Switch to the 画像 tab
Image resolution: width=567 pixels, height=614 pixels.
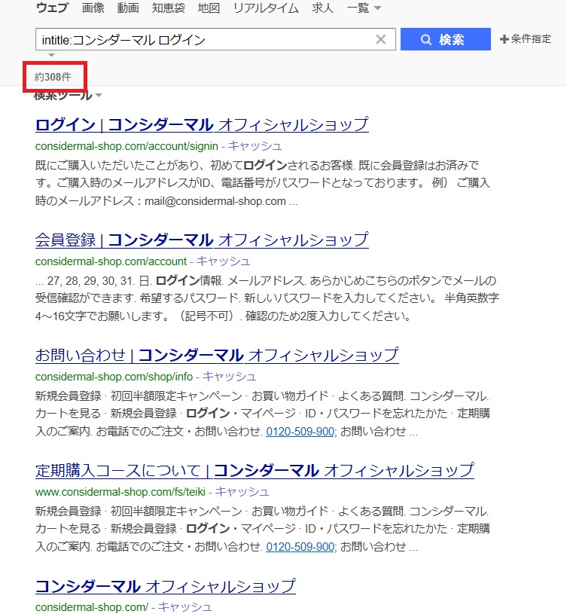tap(93, 8)
